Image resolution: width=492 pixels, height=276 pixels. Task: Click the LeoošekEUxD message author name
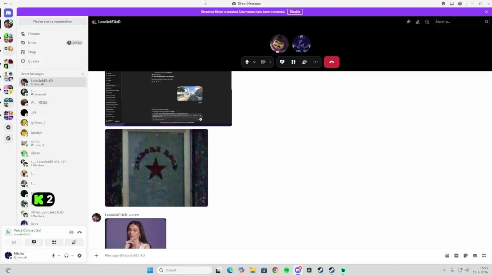[x=116, y=215]
